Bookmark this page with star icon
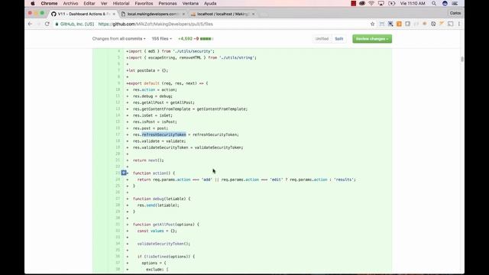489x275 pixels. point(372,24)
